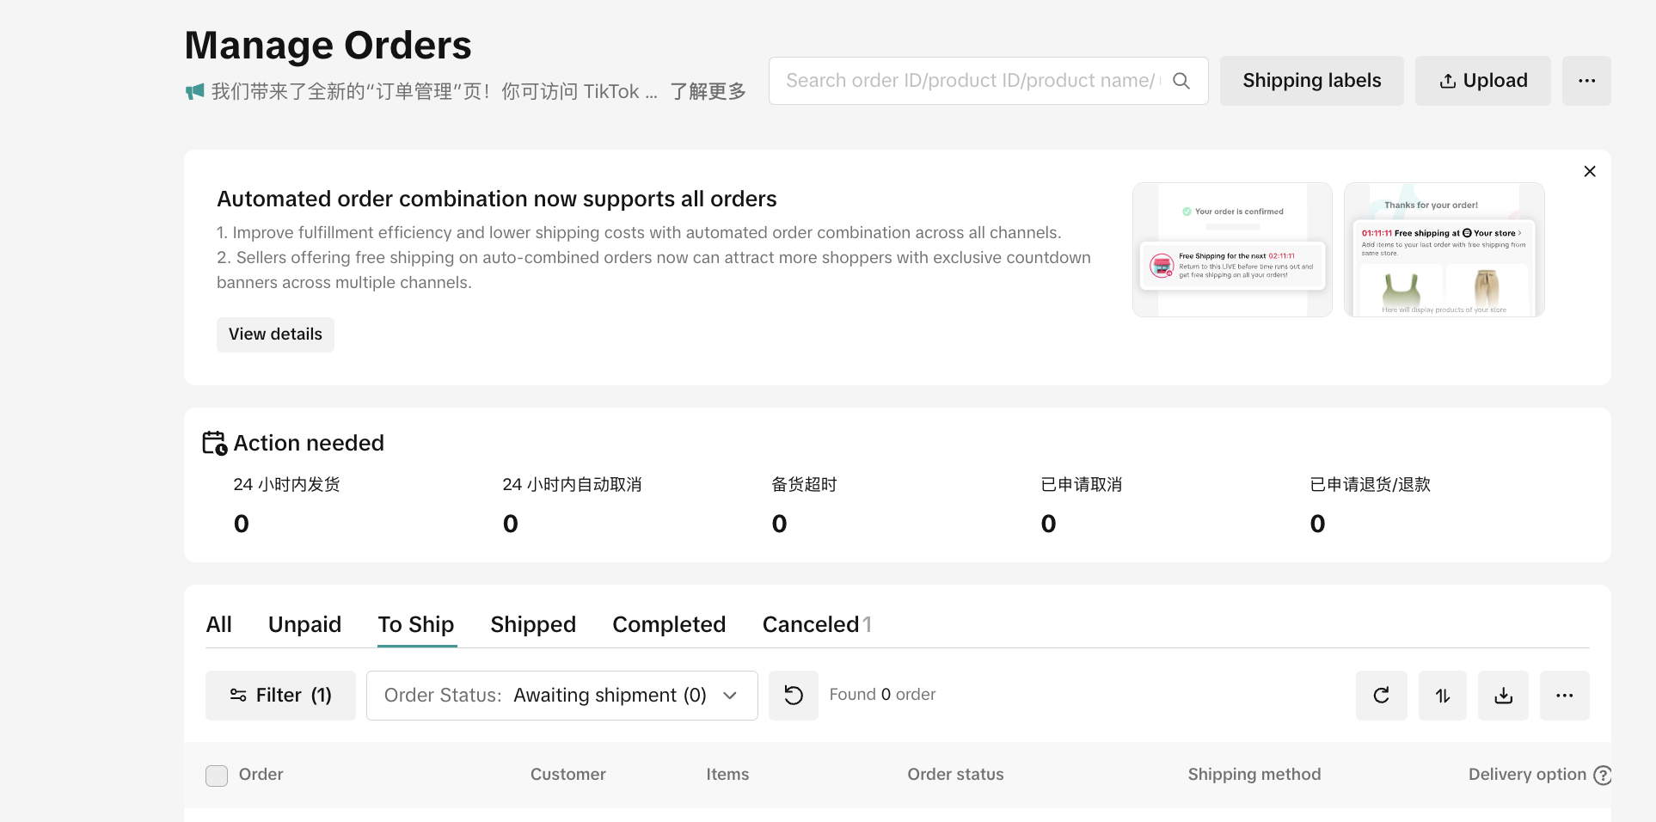Export orders with the download icon
Image resolution: width=1656 pixels, height=822 pixels.
click(x=1503, y=696)
